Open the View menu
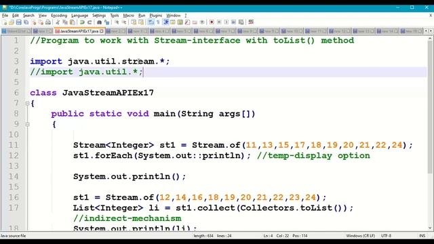This screenshot has width=434, height=244. [x=42, y=16]
